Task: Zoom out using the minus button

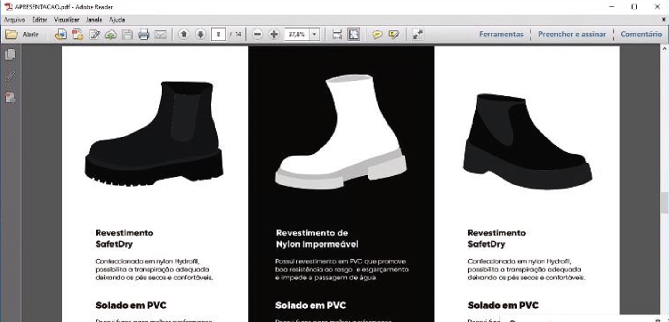Action: [257, 34]
